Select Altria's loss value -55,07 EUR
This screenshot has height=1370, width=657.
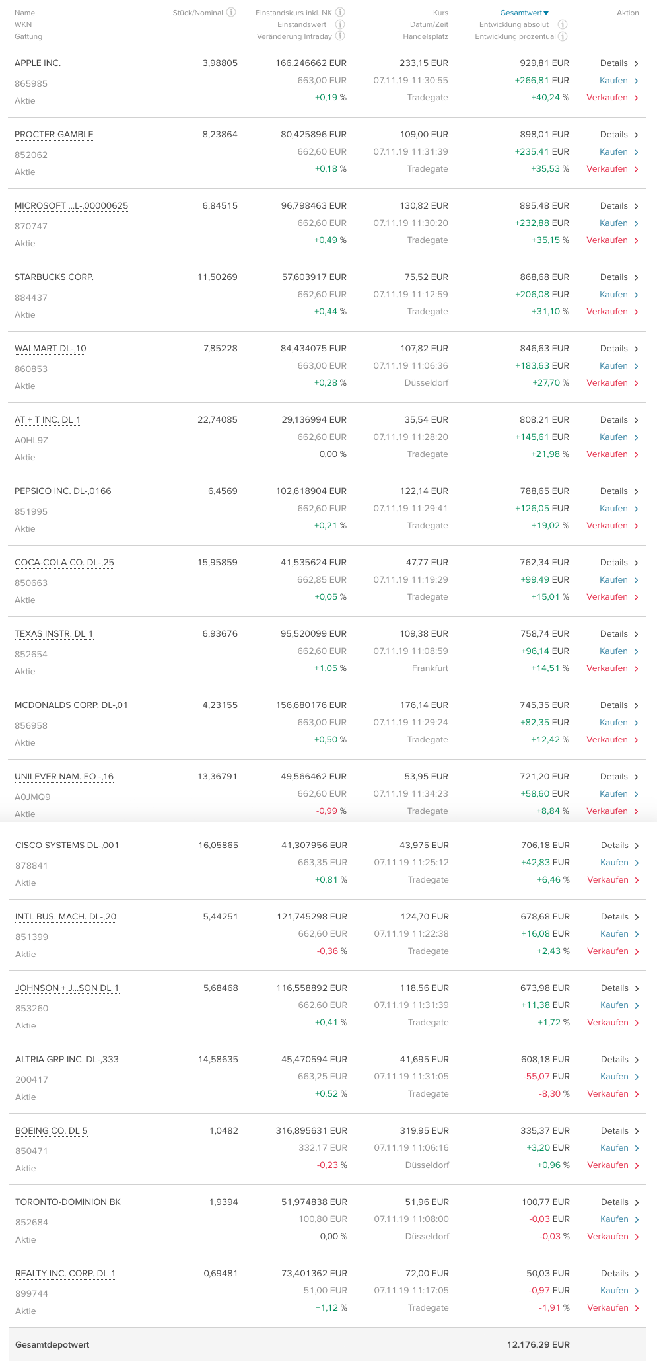tap(547, 1077)
